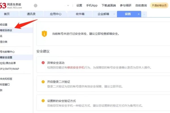Image resolution: width=170 pixels, height=113 pixels.
Task: Expand the account dropdown chevron in header
Action: tap(68, 6)
